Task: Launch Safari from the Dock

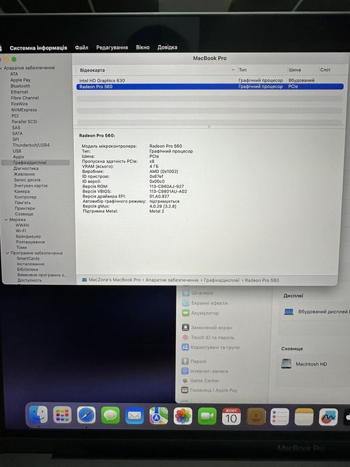Action: (86, 415)
